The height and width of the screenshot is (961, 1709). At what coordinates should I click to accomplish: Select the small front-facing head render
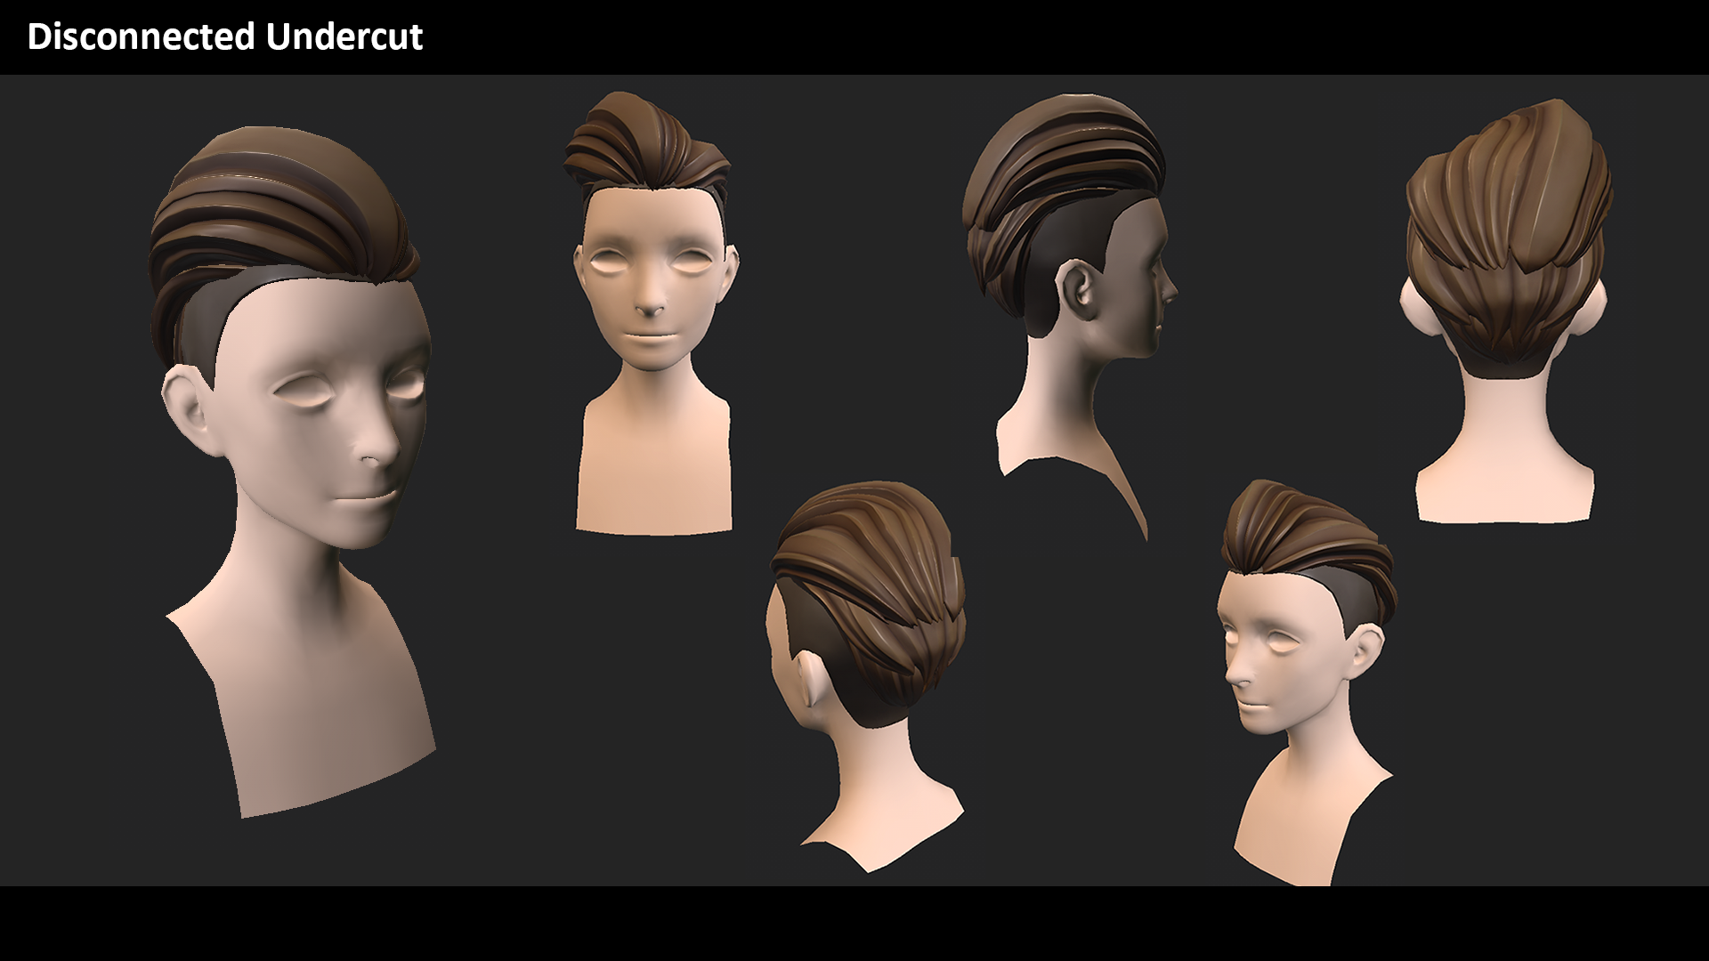[652, 294]
